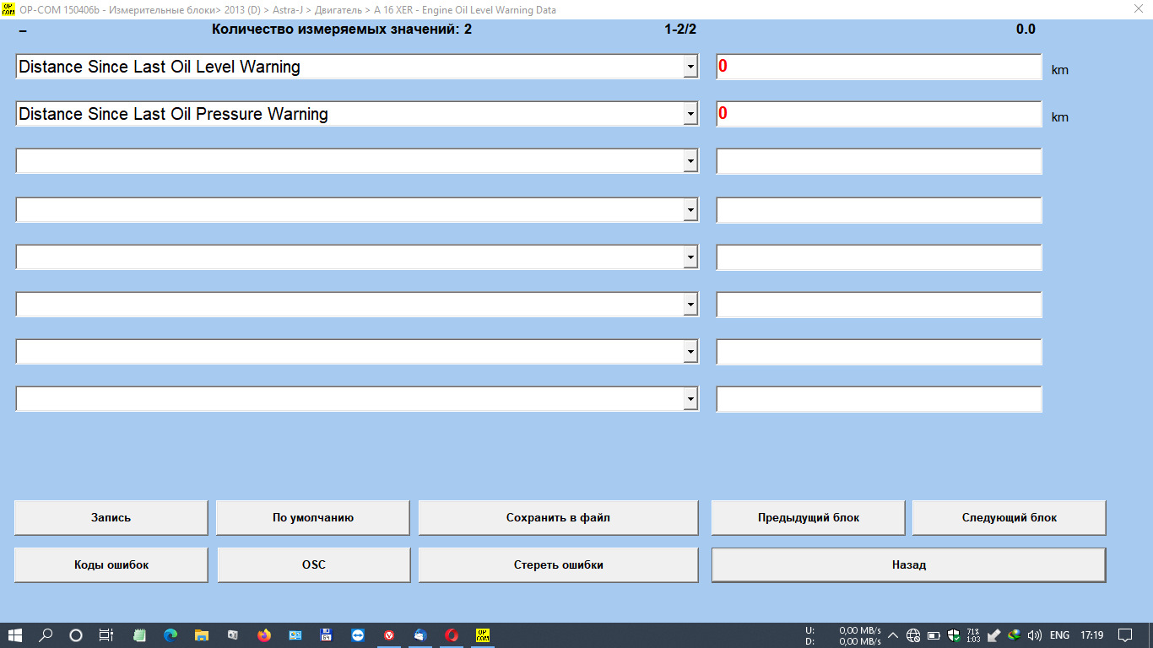
Task: Switch the ENG input language indicator
Action: click(x=1059, y=635)
